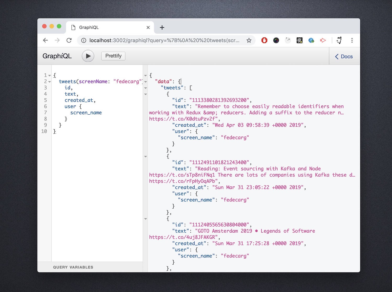This screenshot has height=292, width=392.
Task: Click screen_name on query line 7
Action: (x=86, y=113)
